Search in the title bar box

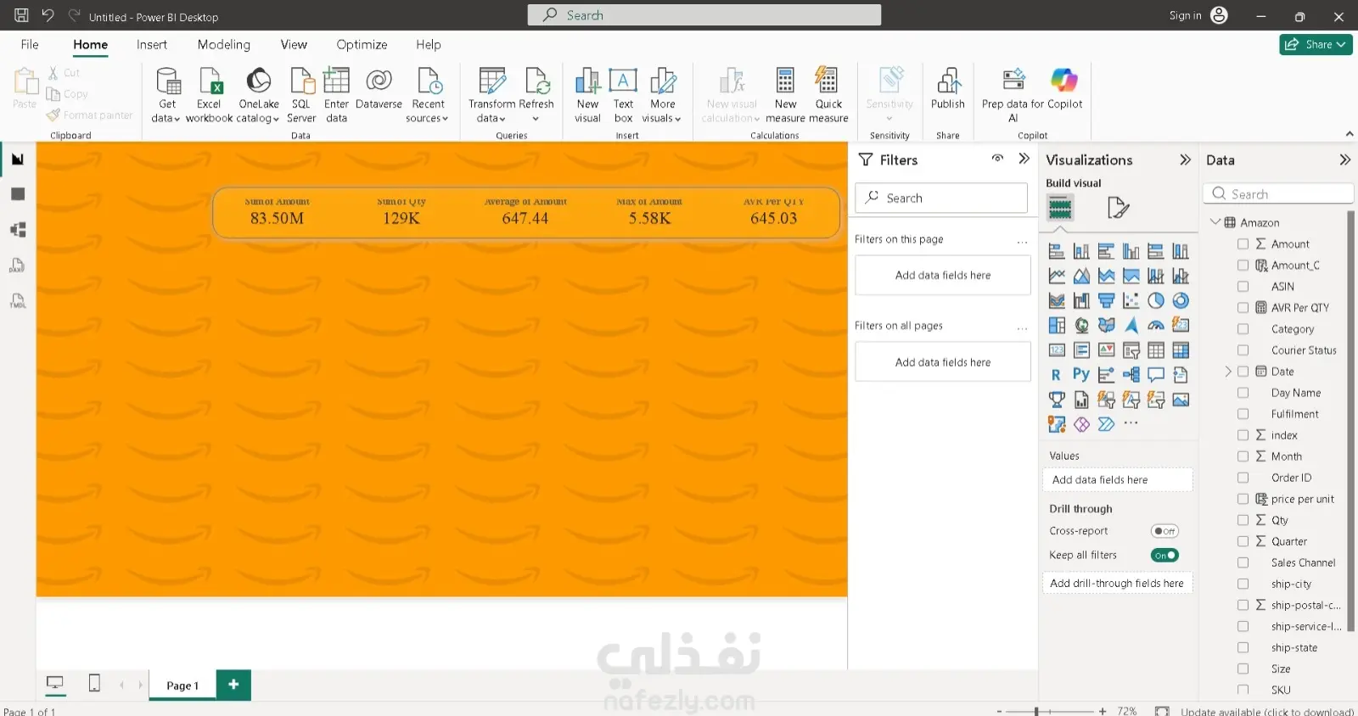point(704,15)
